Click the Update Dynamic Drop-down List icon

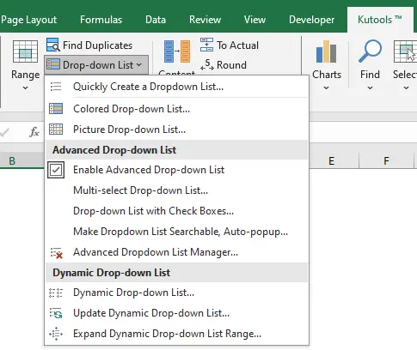(x=56, y=313)
